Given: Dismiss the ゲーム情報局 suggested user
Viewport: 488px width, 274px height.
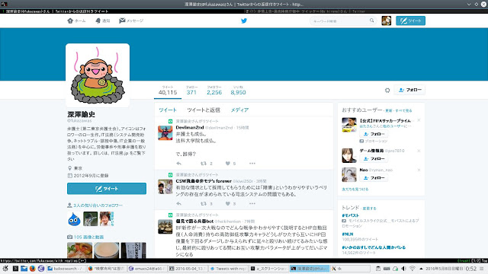Looking at the screenshot, I should tap(419, 151).
